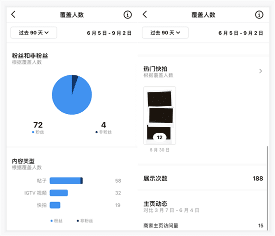The width and height of the screenshot is (275, 236).
Task: Go back using left panel back arrow
Action: (13, 14)
